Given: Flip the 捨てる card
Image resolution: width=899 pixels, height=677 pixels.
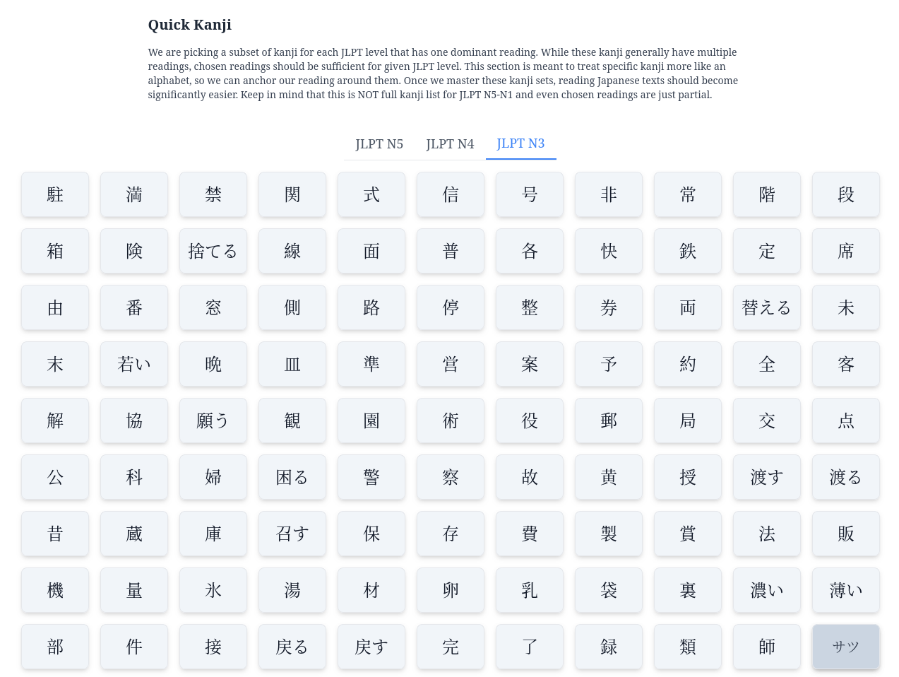Looking at the screenshot, I should tap(213, 251).
